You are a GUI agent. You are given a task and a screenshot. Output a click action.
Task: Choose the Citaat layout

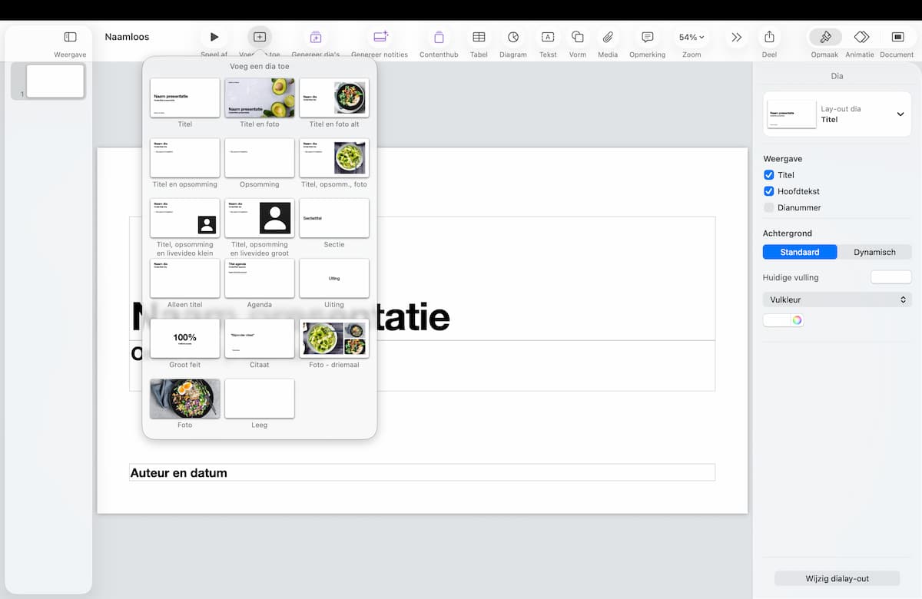(260, 338)
